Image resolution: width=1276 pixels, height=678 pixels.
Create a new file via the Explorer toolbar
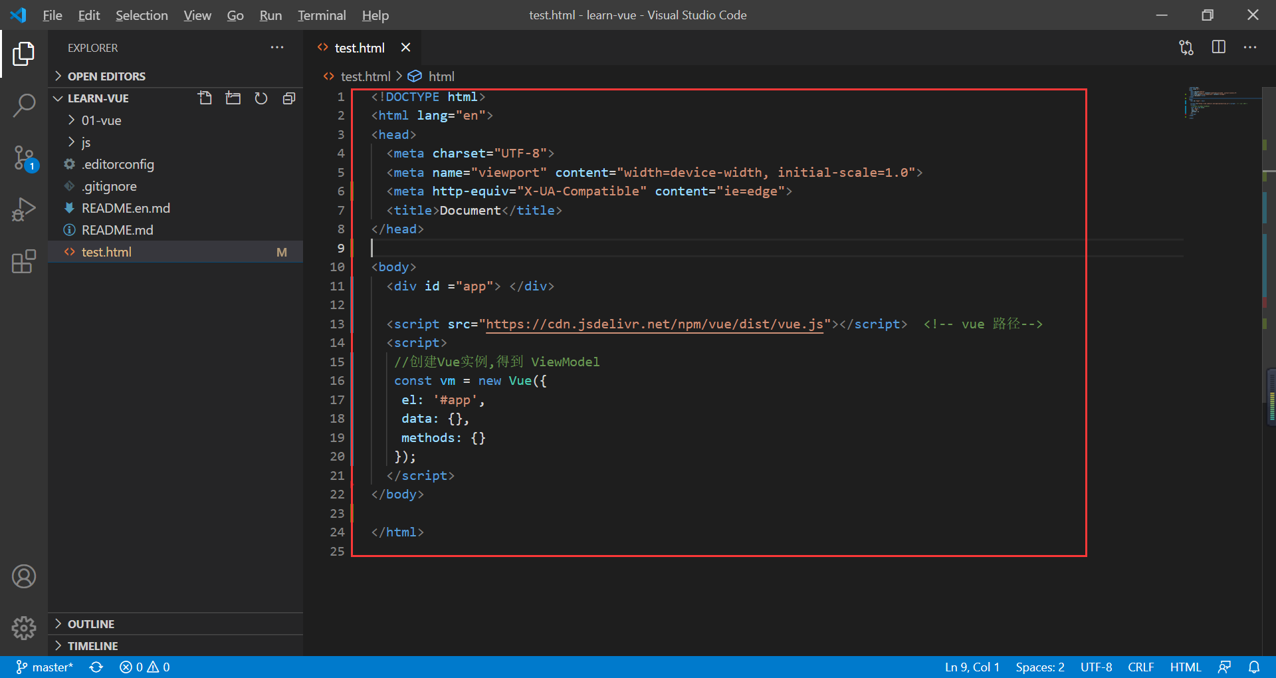[x=204, y=98]
